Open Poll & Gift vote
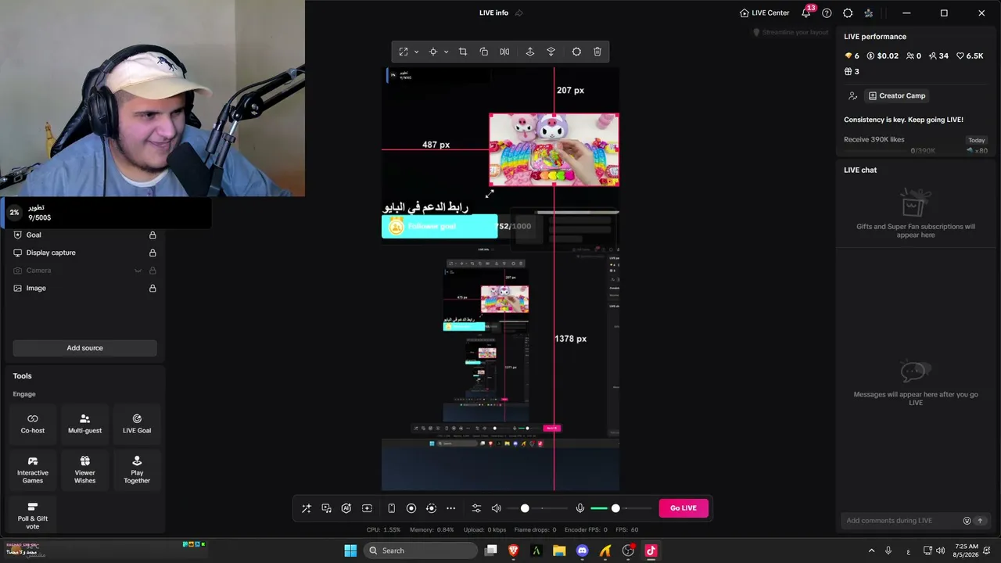Viewport: 1001px width, 563px height. click(x=33, y=515)
